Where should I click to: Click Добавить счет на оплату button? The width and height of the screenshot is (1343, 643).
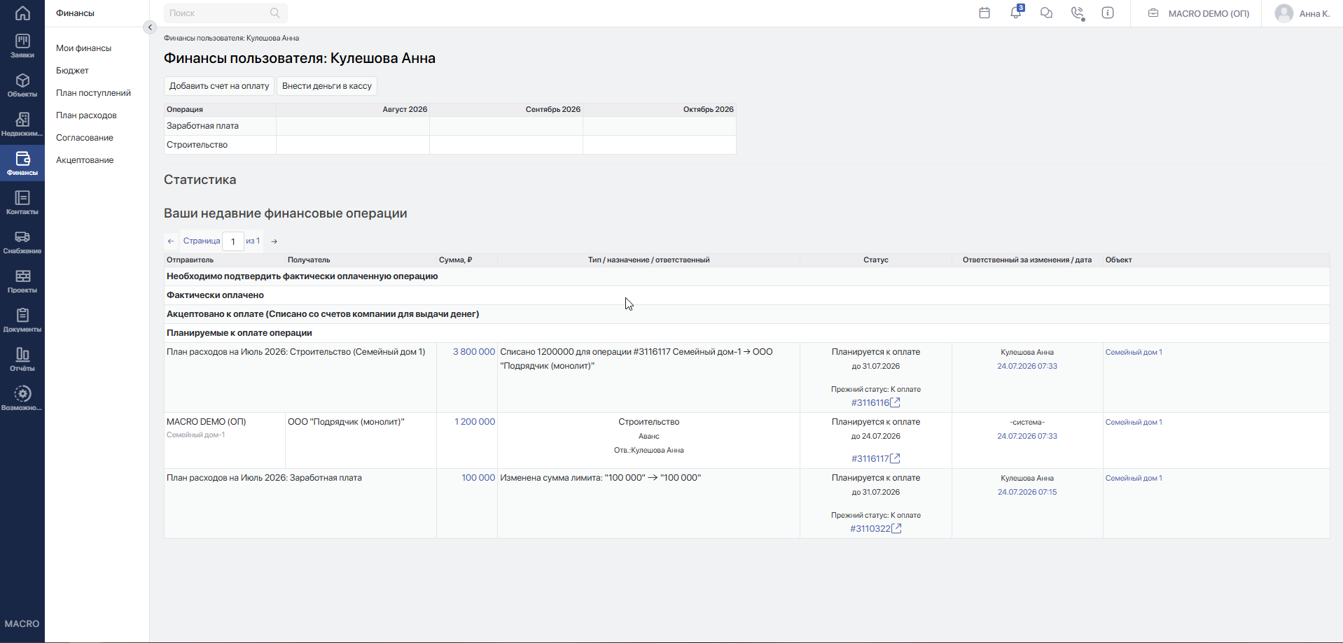pyautogui.click(x=219, y=86)
